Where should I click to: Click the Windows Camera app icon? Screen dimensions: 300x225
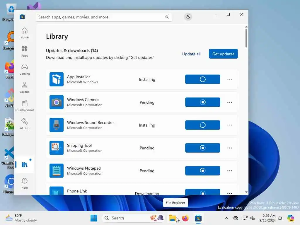point(57,102)
